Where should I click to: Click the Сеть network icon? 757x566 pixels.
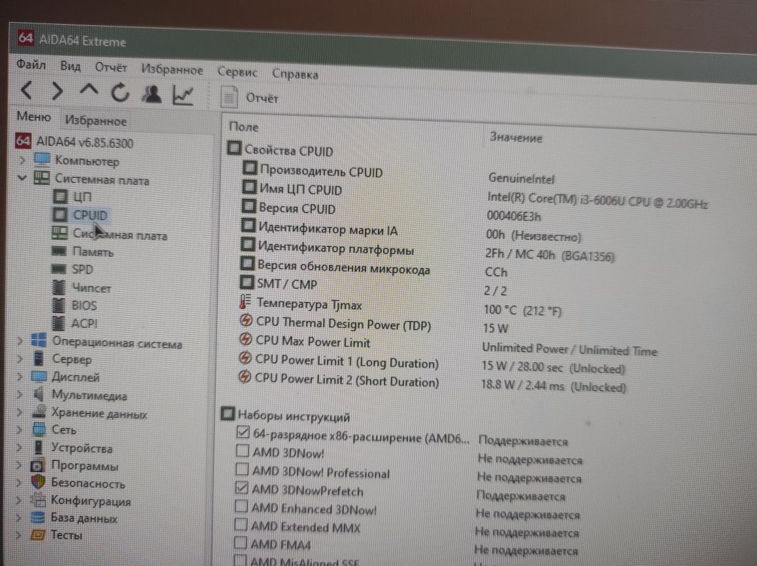(39, 429)
